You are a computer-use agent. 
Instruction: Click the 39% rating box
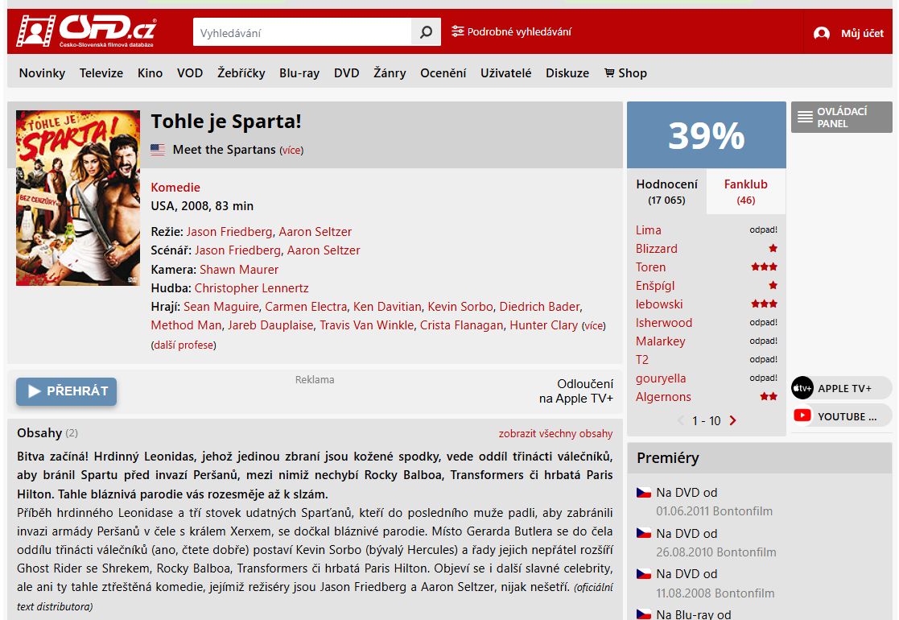(x=707, y=135)
